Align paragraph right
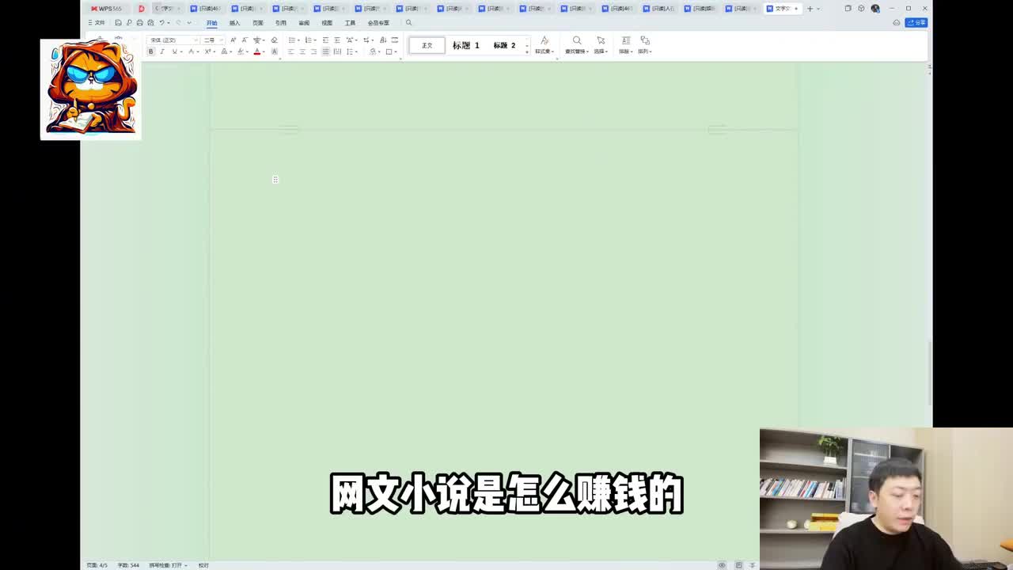Viewport: 1013px width, 570px height. point(313,51)
